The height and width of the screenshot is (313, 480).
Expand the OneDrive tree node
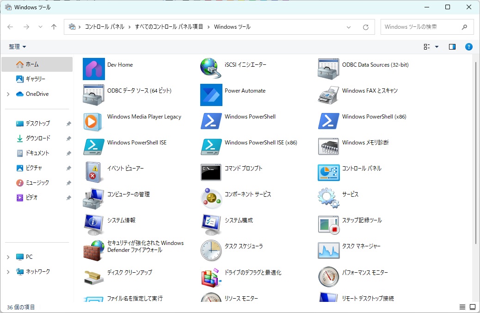(x=8, y=94)
